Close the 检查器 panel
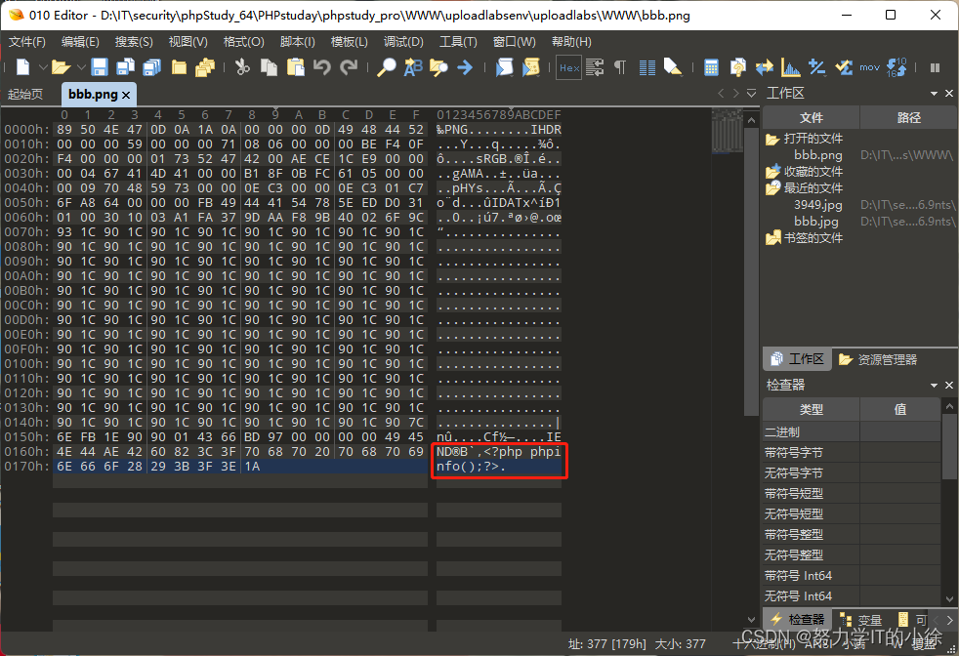 tap(949, 385)
